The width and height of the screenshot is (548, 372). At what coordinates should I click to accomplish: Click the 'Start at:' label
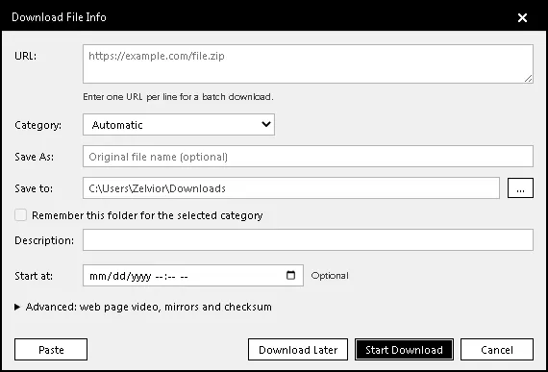[34, 276]
